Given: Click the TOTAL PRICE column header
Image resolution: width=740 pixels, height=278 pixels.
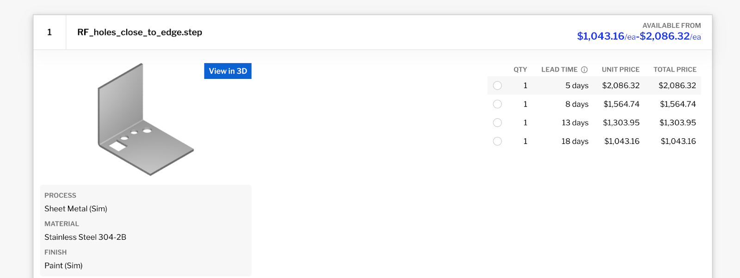Looking at the screenshot, I should pyautogui.click(x=675, y=70).
